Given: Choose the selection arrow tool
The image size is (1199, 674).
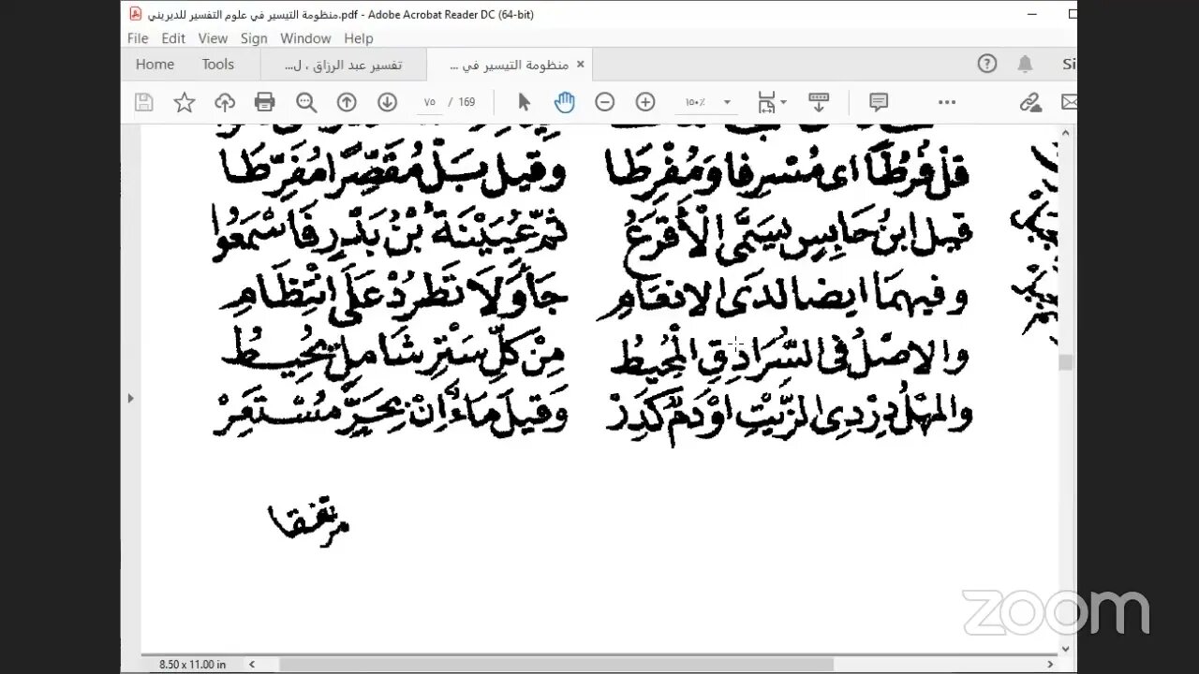Looking at the screenshot, I should tap(525, 102).
